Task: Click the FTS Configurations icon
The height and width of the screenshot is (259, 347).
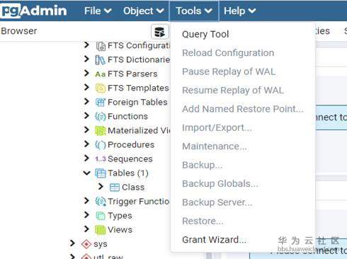Action: pos(101,46)
